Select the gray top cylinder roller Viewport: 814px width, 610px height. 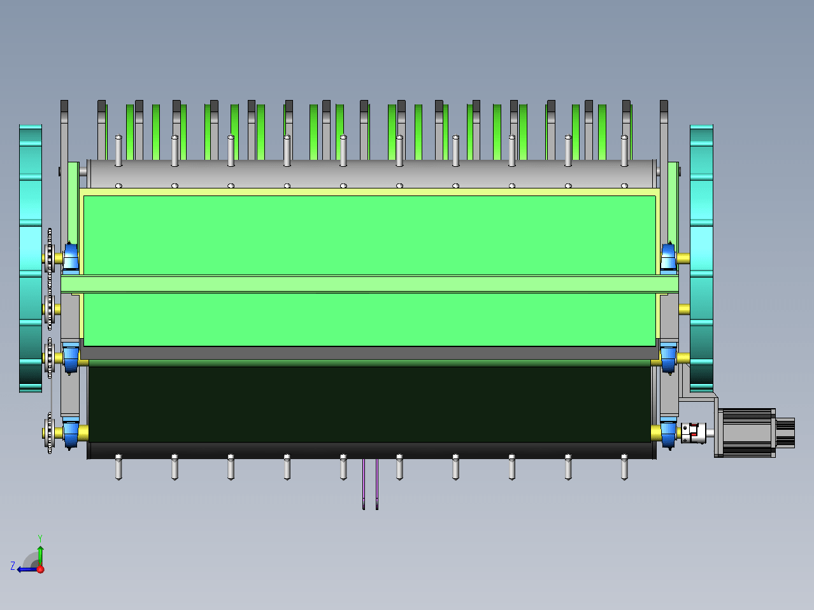(373, 173)
